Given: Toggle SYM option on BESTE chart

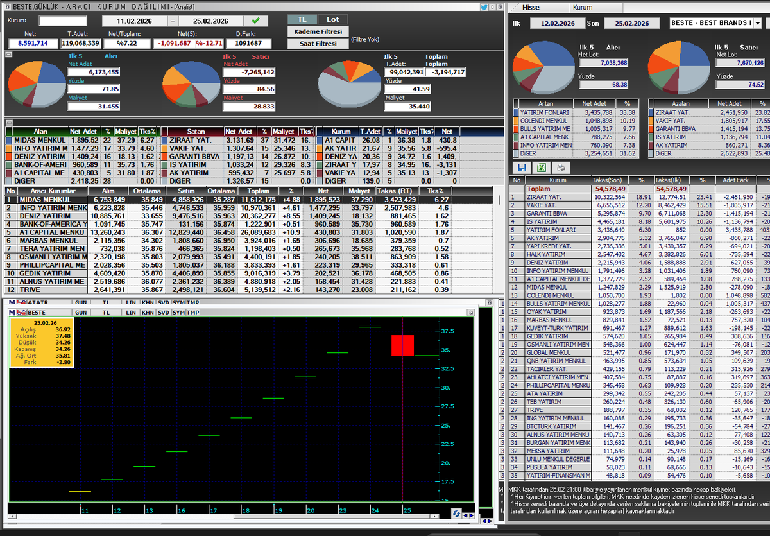Looking at the screenshot, I should click(178, 312).
